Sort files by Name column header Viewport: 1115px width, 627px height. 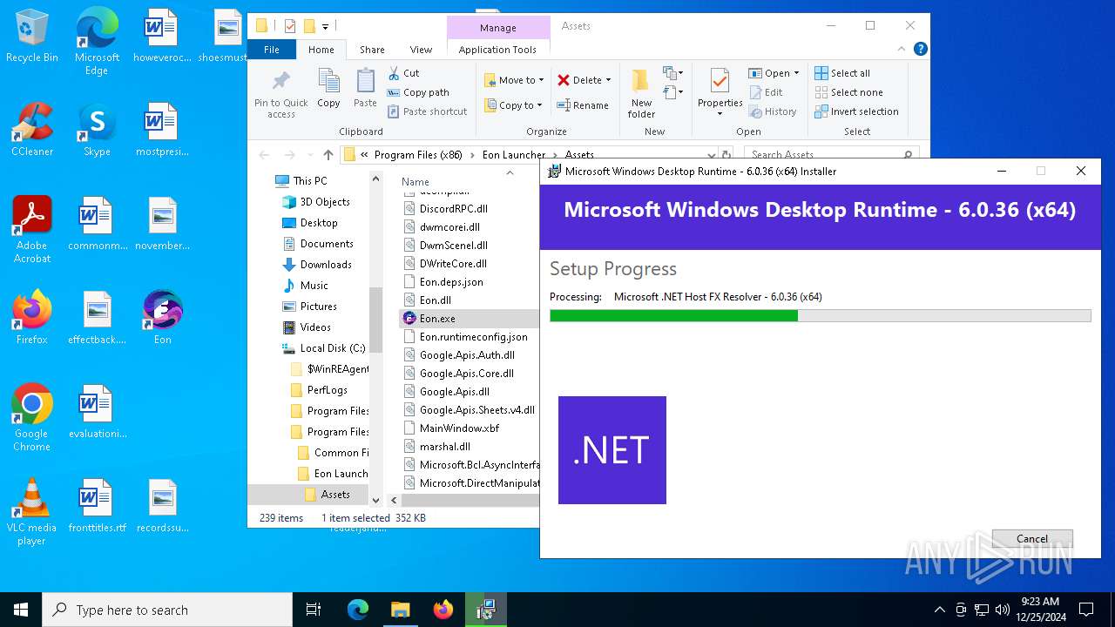point(416,182)
